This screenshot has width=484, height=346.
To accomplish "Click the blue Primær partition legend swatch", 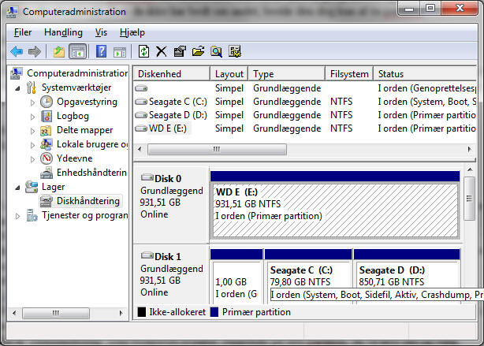I will 214,312.
